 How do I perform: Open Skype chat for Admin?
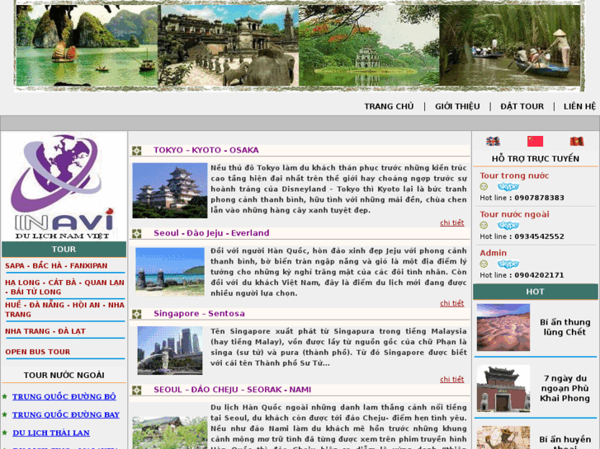[508, 264]
